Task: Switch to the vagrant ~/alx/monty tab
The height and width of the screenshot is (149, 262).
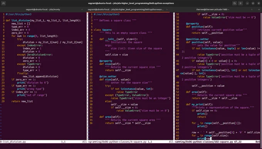Action: tap(43, 10)
